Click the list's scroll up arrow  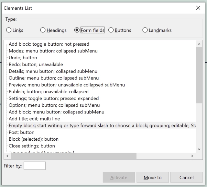[x=199, y=44]
